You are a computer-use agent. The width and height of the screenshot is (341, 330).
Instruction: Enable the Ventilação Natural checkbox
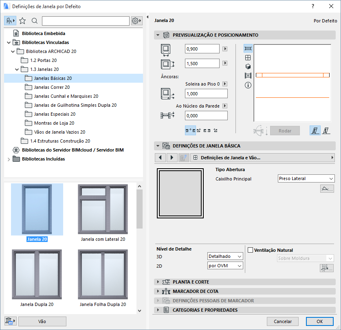[x=251, y=250]
